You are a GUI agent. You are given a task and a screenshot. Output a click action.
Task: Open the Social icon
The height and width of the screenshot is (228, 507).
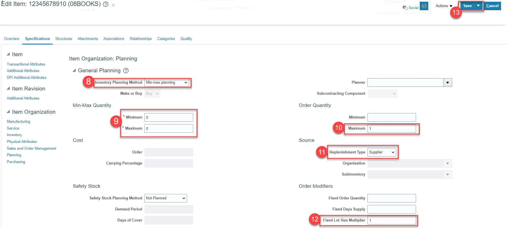(x=405, y=8)
